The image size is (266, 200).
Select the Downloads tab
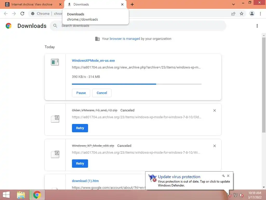pyautogui.click(x=95, y=4)
